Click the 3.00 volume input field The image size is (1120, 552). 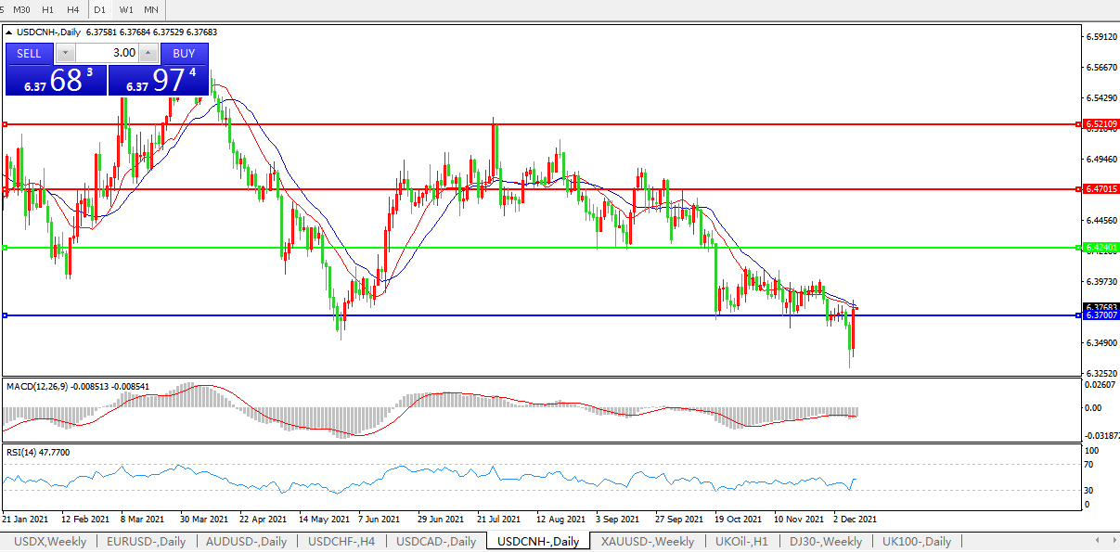click(x=107, y=53)
